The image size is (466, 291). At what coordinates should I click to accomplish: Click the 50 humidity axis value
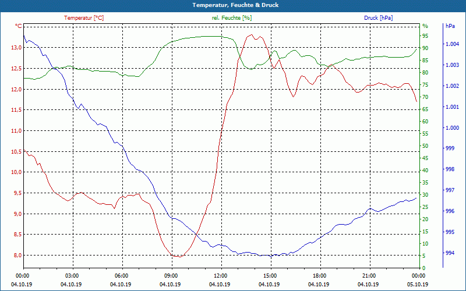point(425,146)
